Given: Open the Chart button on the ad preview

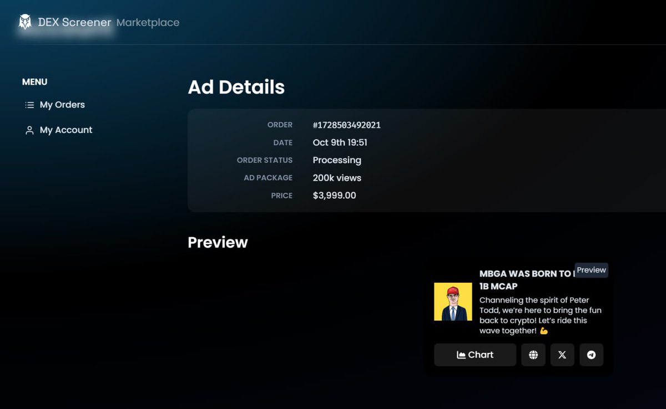Looking at the screenshot, I should click(475, 355).
